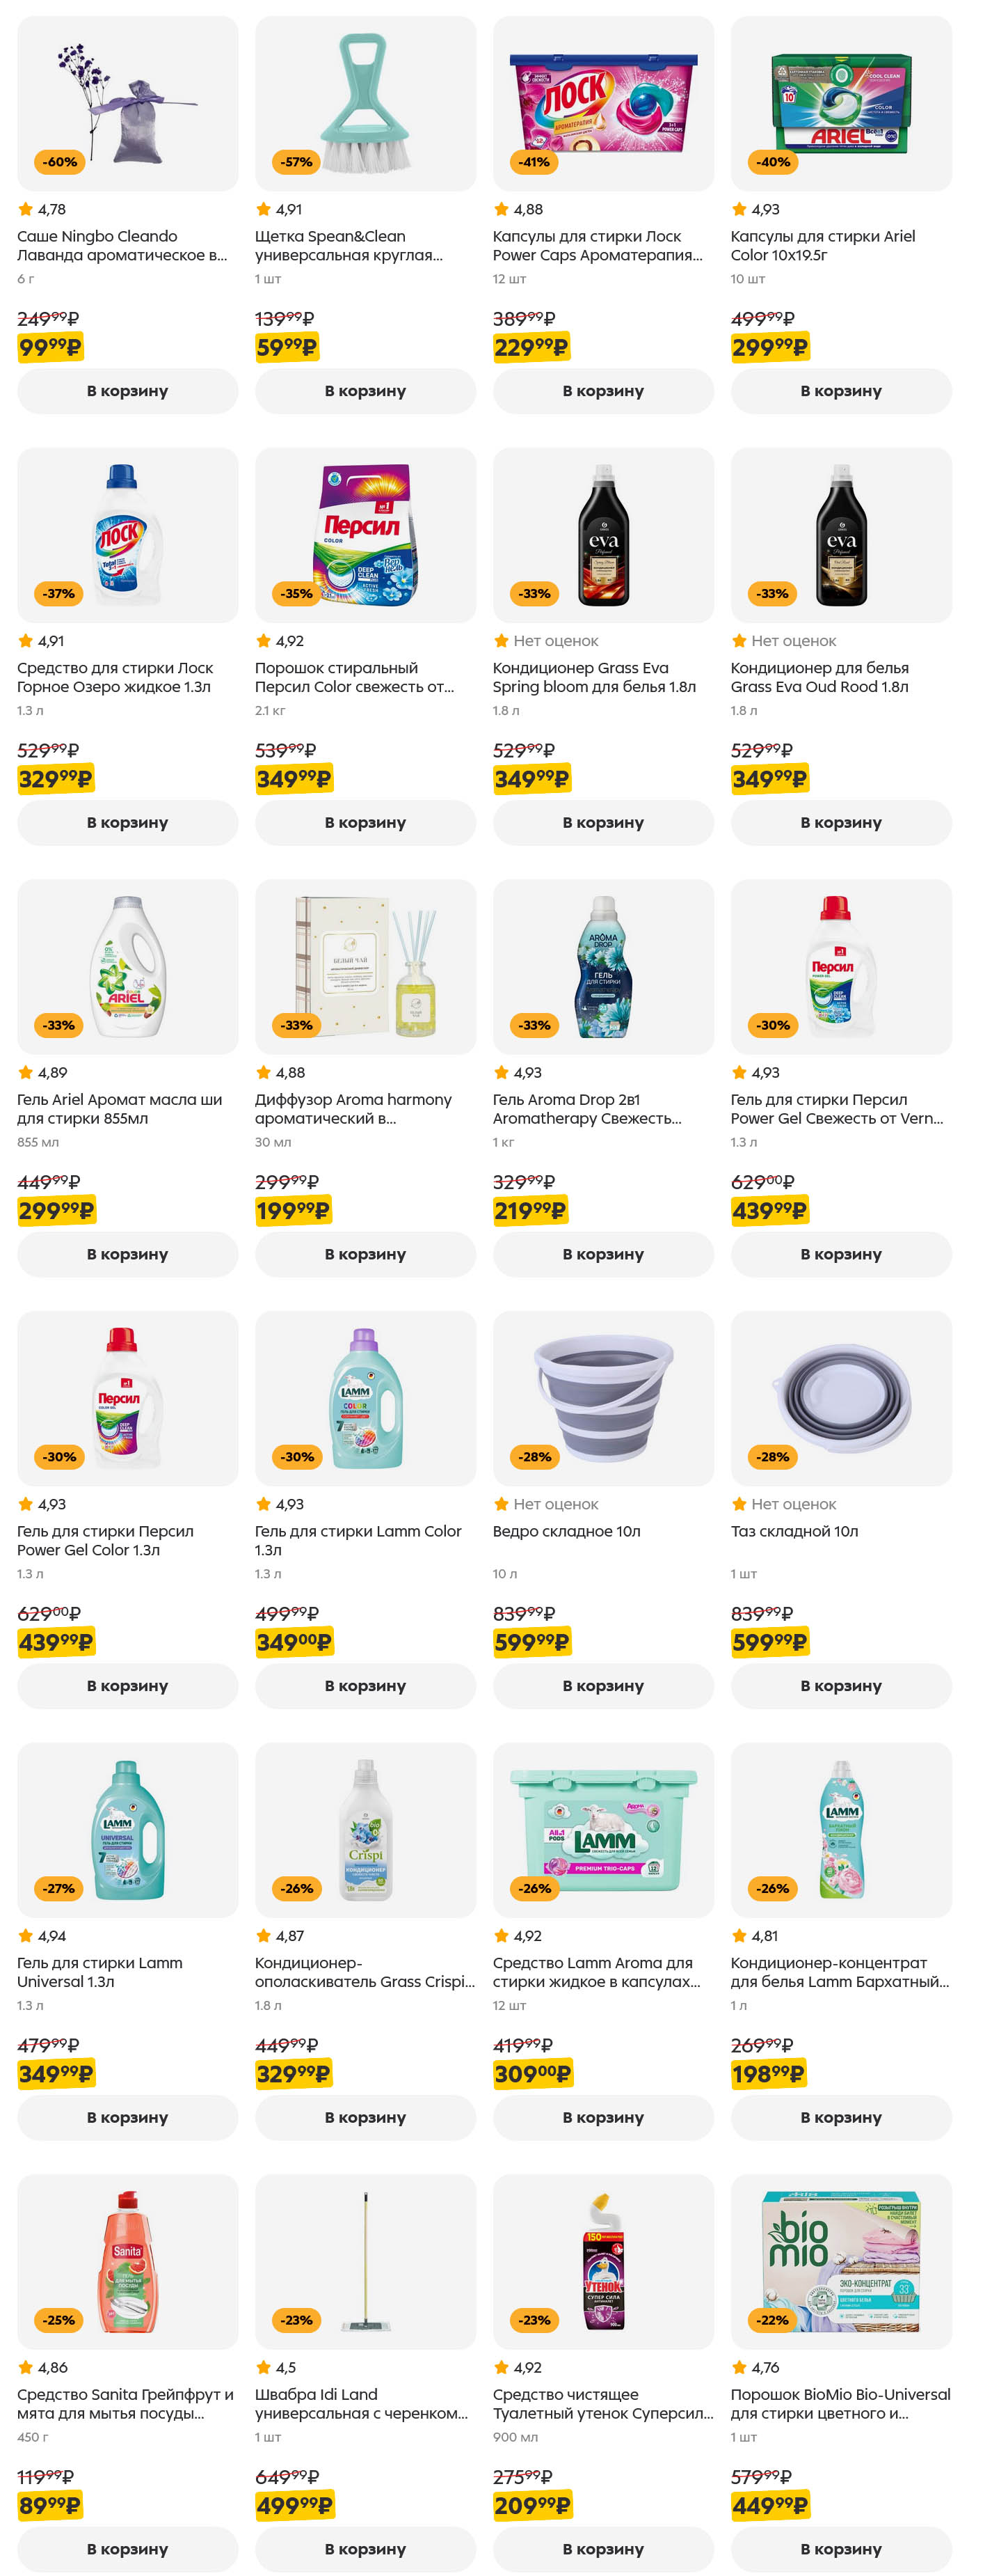Screen dimensions: 992x2576
Task: Click the star beside Lamm Universal 4,94 rating
Action: pos(26,1935)
